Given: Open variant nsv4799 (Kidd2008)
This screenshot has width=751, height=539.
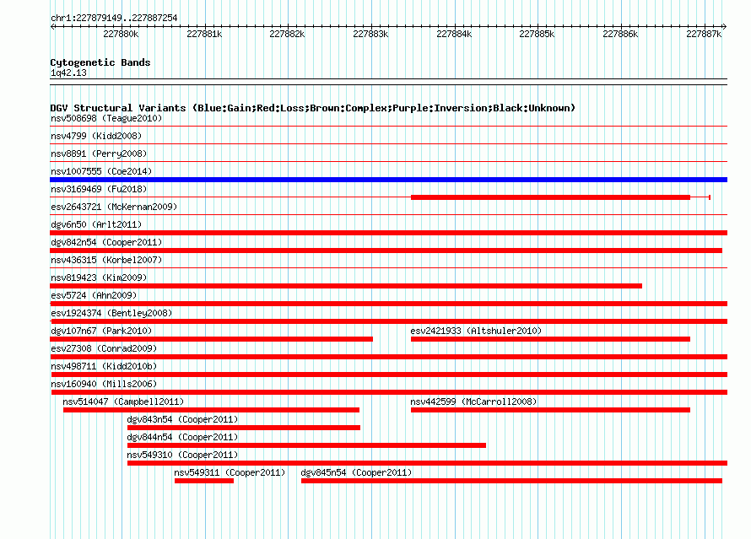Looking at the screenshot, I should coord(96,136).
